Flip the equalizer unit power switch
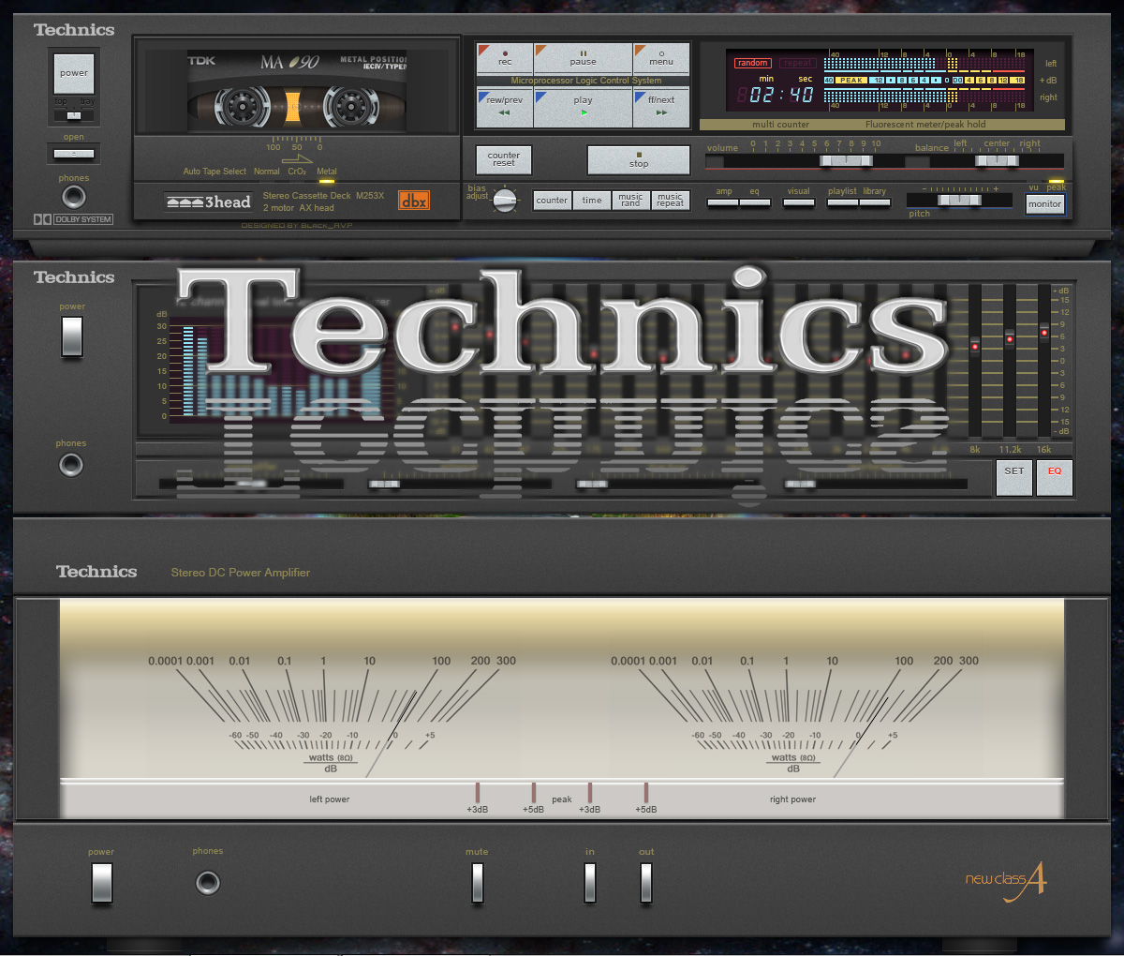The height and width of the screenshot is (956, 1124). [x=72, y=336]
